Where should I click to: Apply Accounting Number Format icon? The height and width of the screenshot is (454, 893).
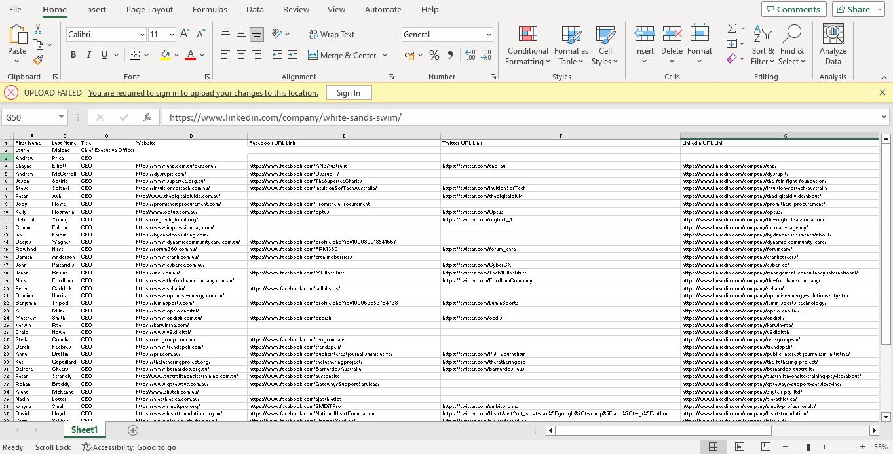pyautogui.click(x=408, y=56)
